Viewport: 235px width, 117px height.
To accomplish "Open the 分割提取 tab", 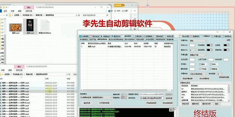I will [x=84, y=36].
